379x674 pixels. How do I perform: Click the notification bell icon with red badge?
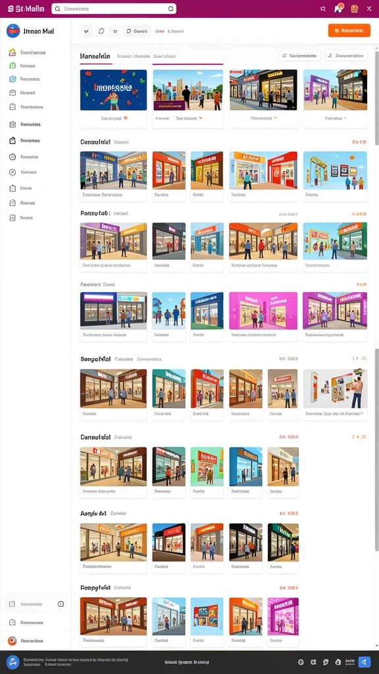(x=339, y=8)
